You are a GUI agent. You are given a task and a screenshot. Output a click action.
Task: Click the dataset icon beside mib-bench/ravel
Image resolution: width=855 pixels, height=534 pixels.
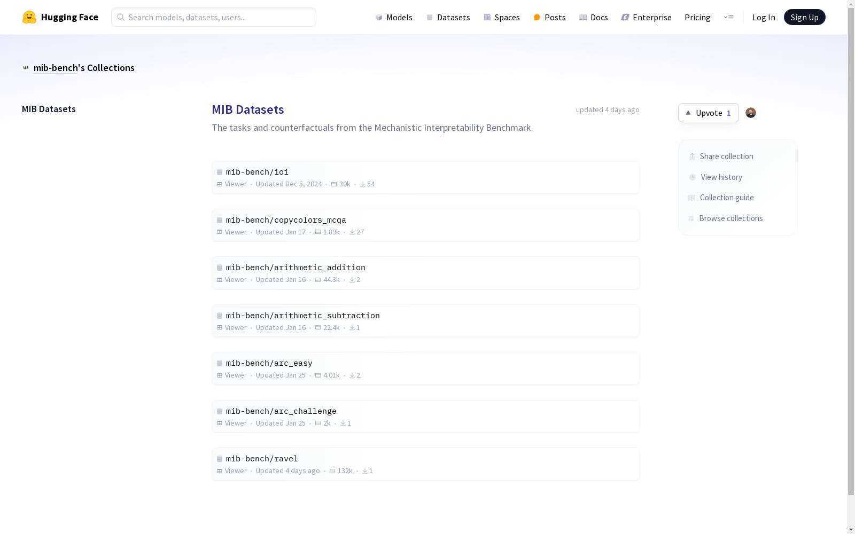pos(220,459)
